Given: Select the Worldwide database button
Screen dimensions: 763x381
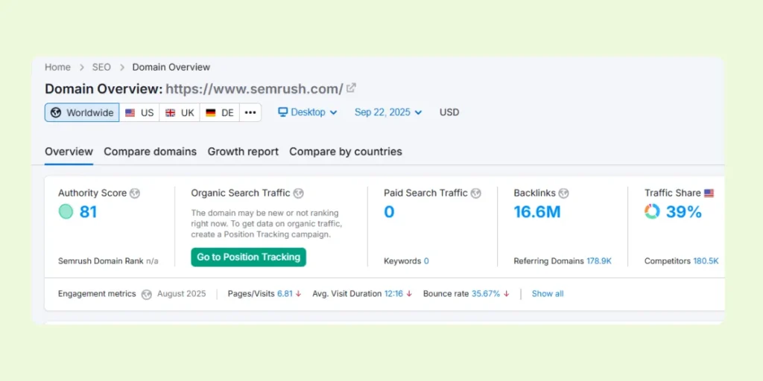Looking at the screenshot, I should click(x=82, y=112).
